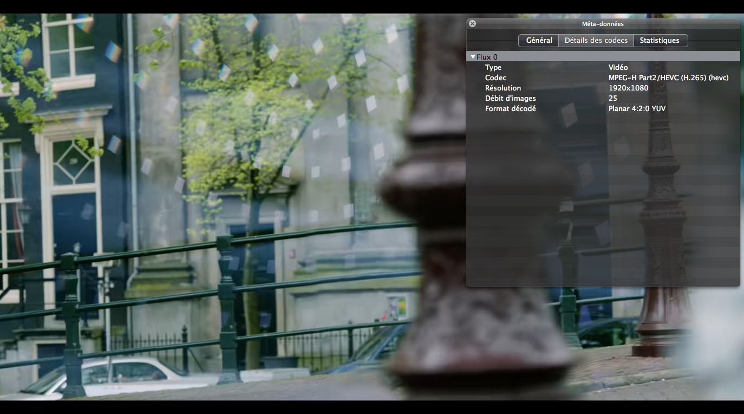Close the Méta-données information window

pos(472,23)
